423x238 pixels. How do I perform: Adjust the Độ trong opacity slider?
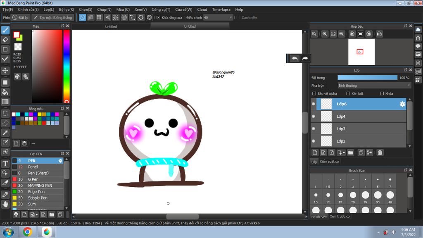[367, 78]
